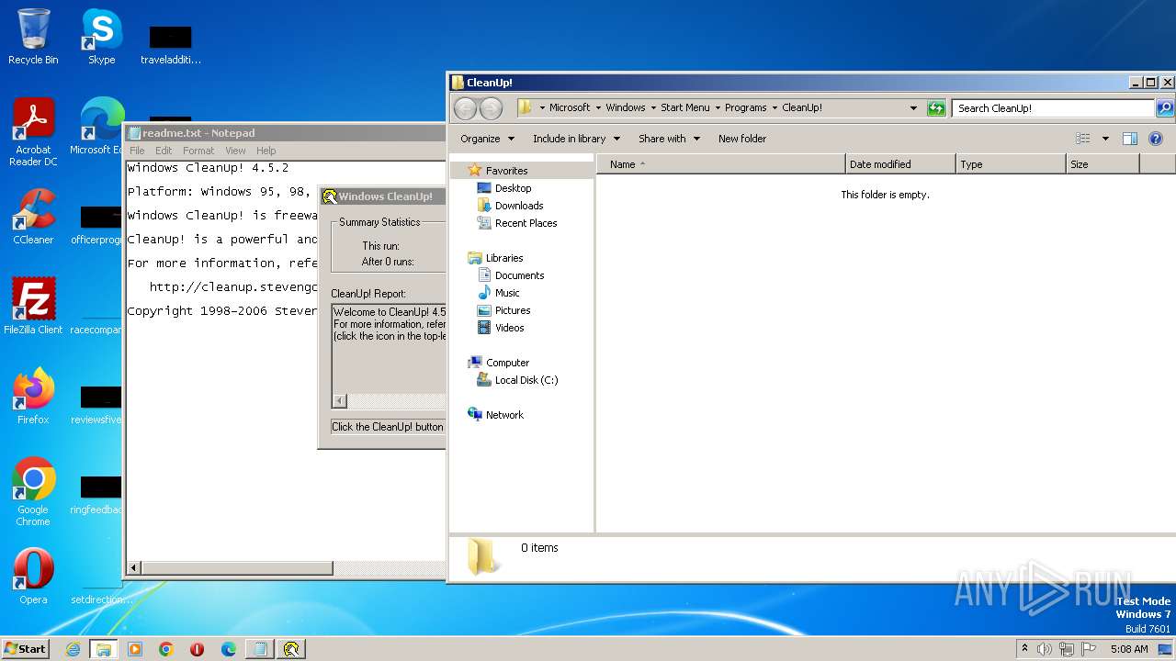Open the Recycle Bin desktop icon

click(x=33, y=37)
